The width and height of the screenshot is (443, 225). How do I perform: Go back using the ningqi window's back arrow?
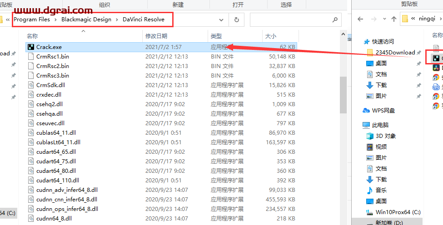pos(360,19)
